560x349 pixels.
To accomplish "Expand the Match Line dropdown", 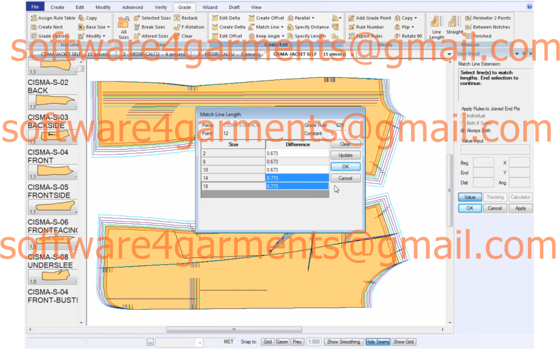I will (x=282, y=27).
